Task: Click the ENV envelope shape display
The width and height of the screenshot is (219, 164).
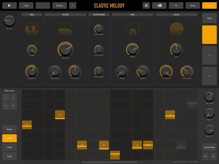Action: pyautogui.click(x=132, y=29)
